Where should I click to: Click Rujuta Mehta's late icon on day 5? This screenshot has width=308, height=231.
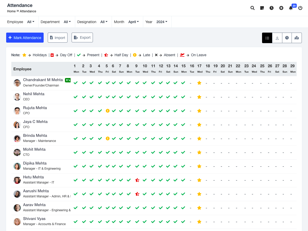108,111
